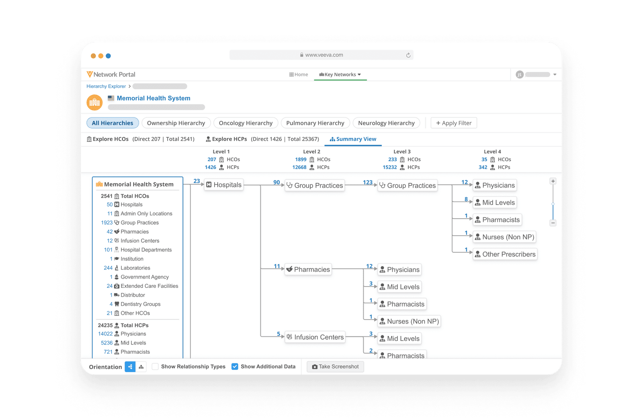Open the Key Networks dropdown menu

340,74
